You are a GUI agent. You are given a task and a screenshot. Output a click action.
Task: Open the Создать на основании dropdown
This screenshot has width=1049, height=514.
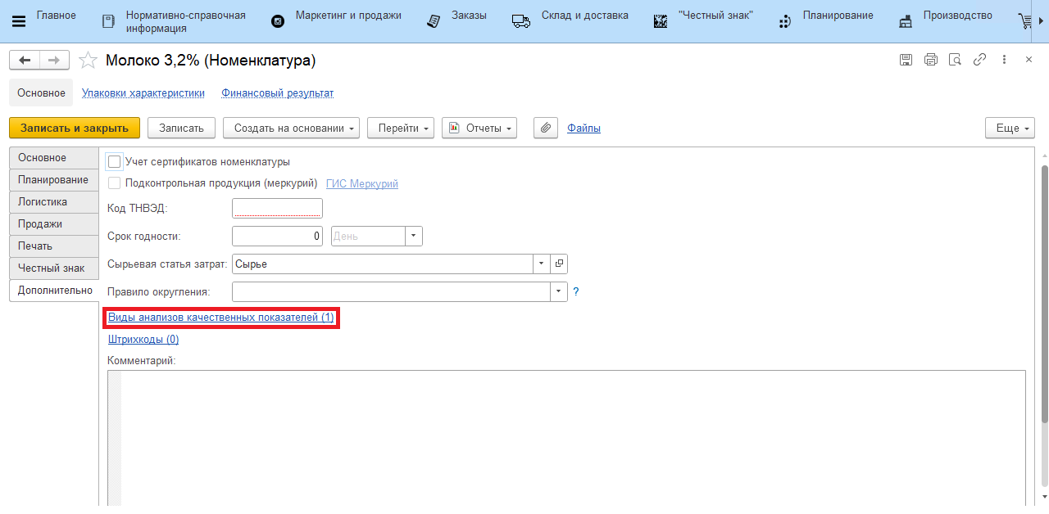pos(291,128)
